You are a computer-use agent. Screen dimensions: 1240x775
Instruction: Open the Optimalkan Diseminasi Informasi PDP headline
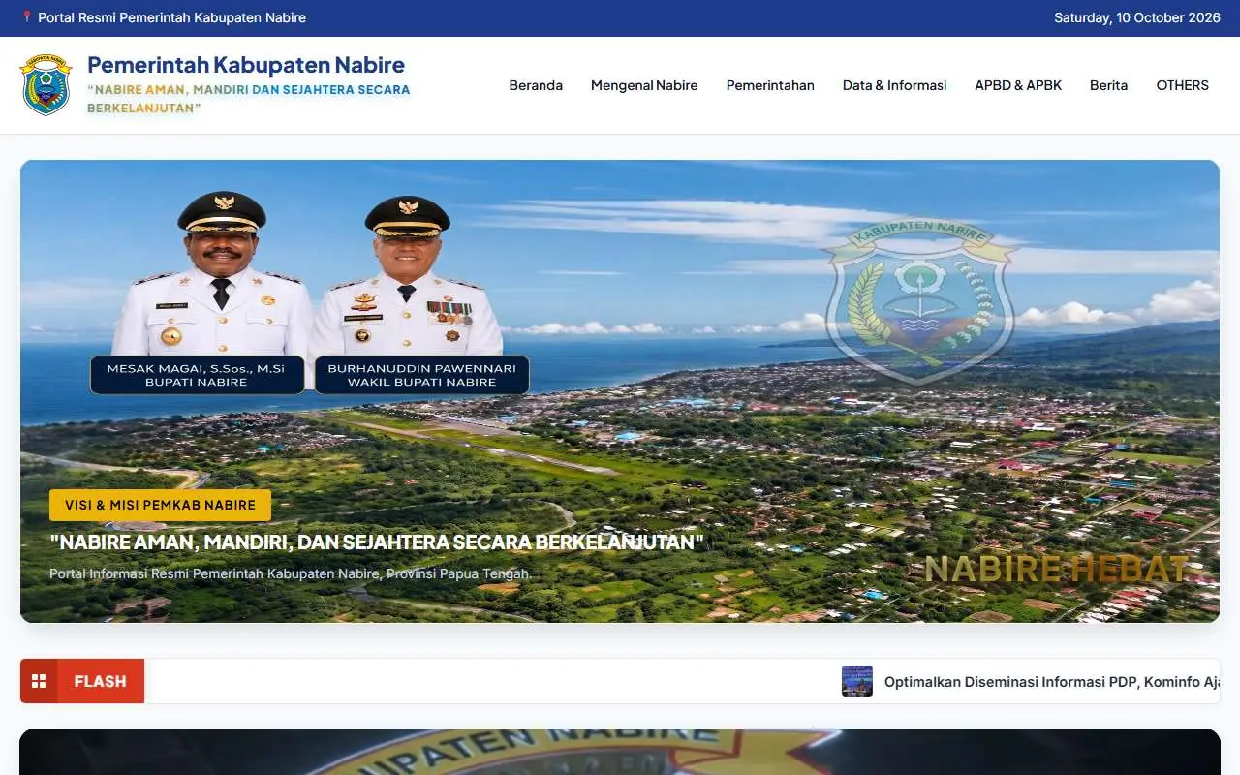(1052, 682)
